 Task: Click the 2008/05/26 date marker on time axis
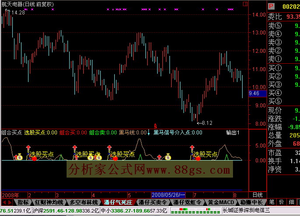pos(168,195)
